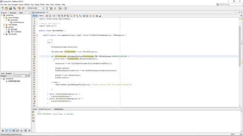
Task: Toggle Rectangular Selection in editor toolbar
Action: tap(71, 16)
